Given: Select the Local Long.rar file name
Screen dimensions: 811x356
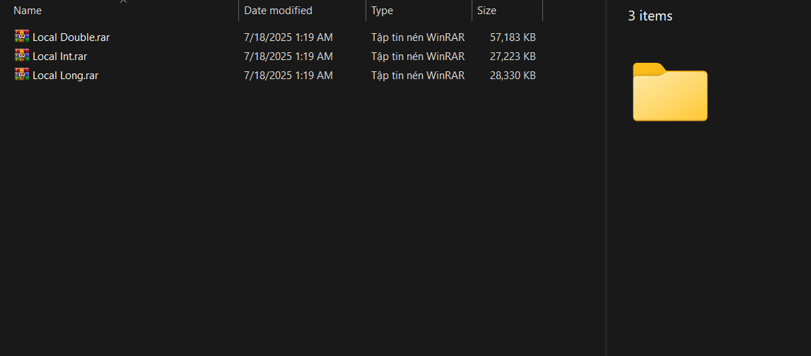Looking at the screenshot, I should (65, 75).
